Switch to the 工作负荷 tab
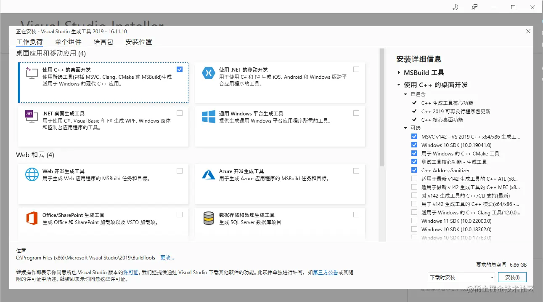Image resolution: width=543 pixels, height=302 pixels. [x=29, y=42]
